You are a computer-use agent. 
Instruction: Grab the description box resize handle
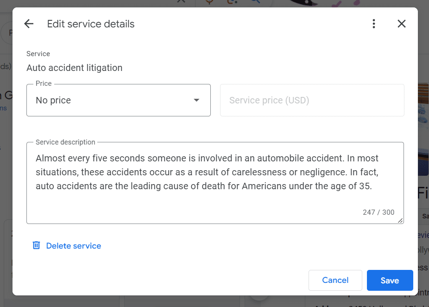click(400, 220)
